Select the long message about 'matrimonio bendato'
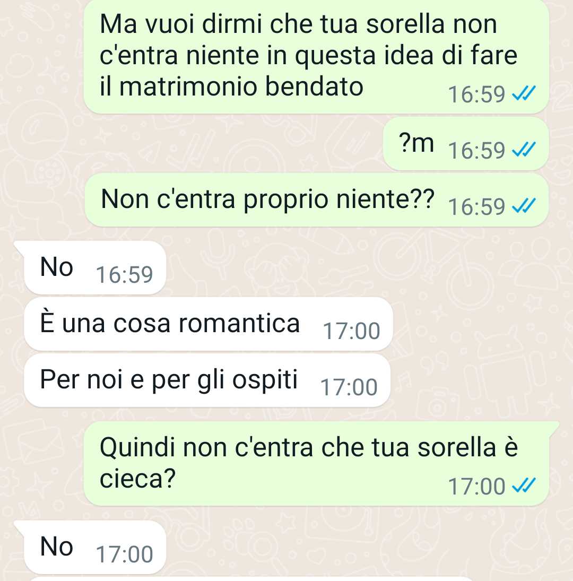This screenshot has width=573, height=581. point(316,56)
